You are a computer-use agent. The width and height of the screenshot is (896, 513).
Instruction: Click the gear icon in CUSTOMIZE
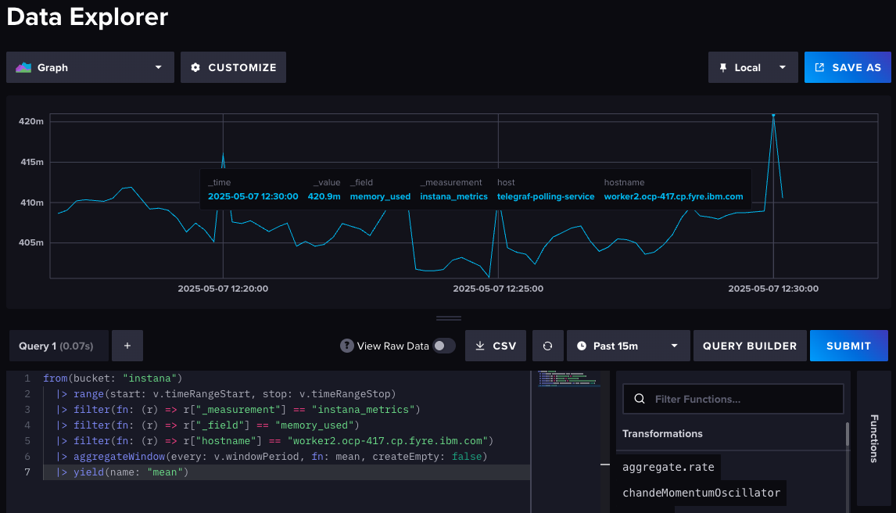pos(195,67)
